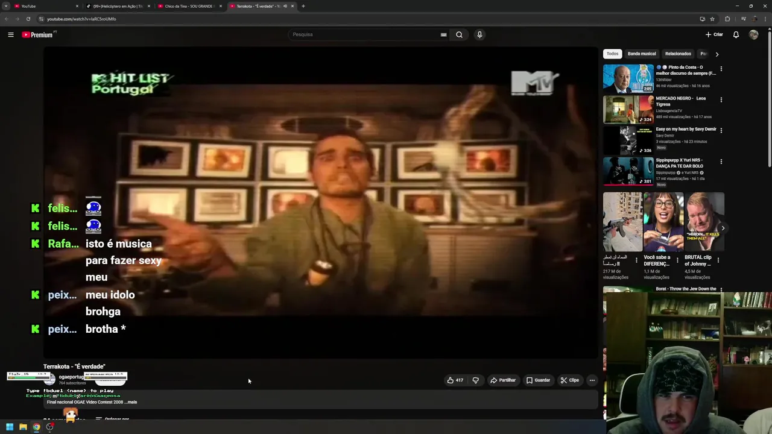Open the Pinto da Costa video title link

686,70
